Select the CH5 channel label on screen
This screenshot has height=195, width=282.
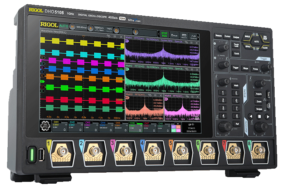coord(118,123)
